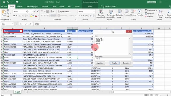This screenshot has width=171, height=96.
Task: Click the fill color bucket icon
Action: (x=32, y=16)
